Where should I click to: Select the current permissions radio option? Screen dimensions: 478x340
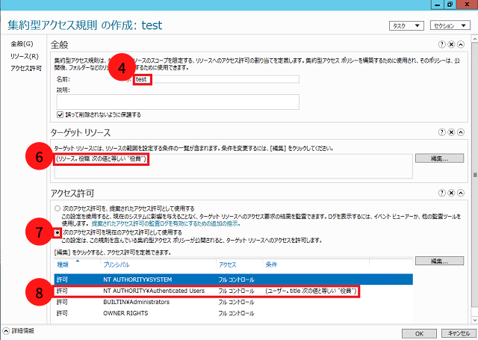[57, 232]
